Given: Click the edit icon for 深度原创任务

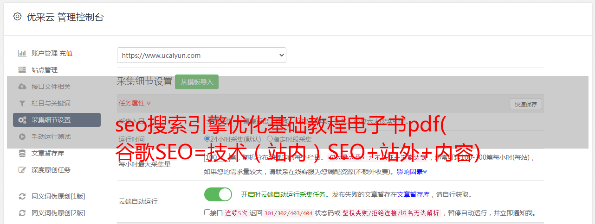Looking at the screenshot, I should pyautogui.click(x=22, y=170).
